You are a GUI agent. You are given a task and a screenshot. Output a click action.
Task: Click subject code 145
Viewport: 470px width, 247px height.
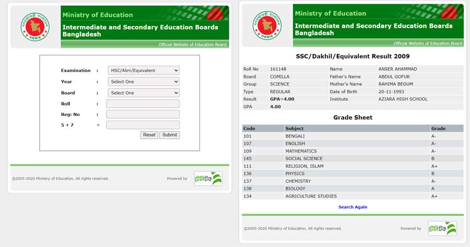(248, 159)
